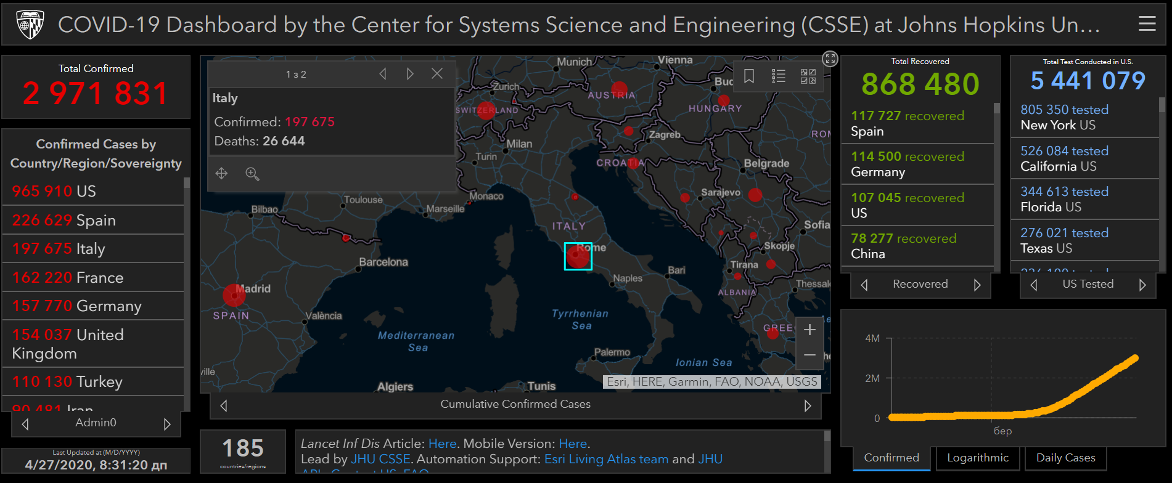Click the Total Confirmed 2 971 831 figure
1172x483 pixels.
tap(96, 94)
